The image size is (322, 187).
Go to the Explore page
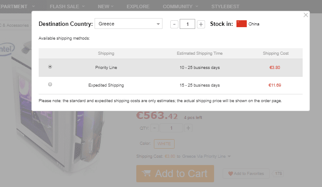[x=138, y=6]
